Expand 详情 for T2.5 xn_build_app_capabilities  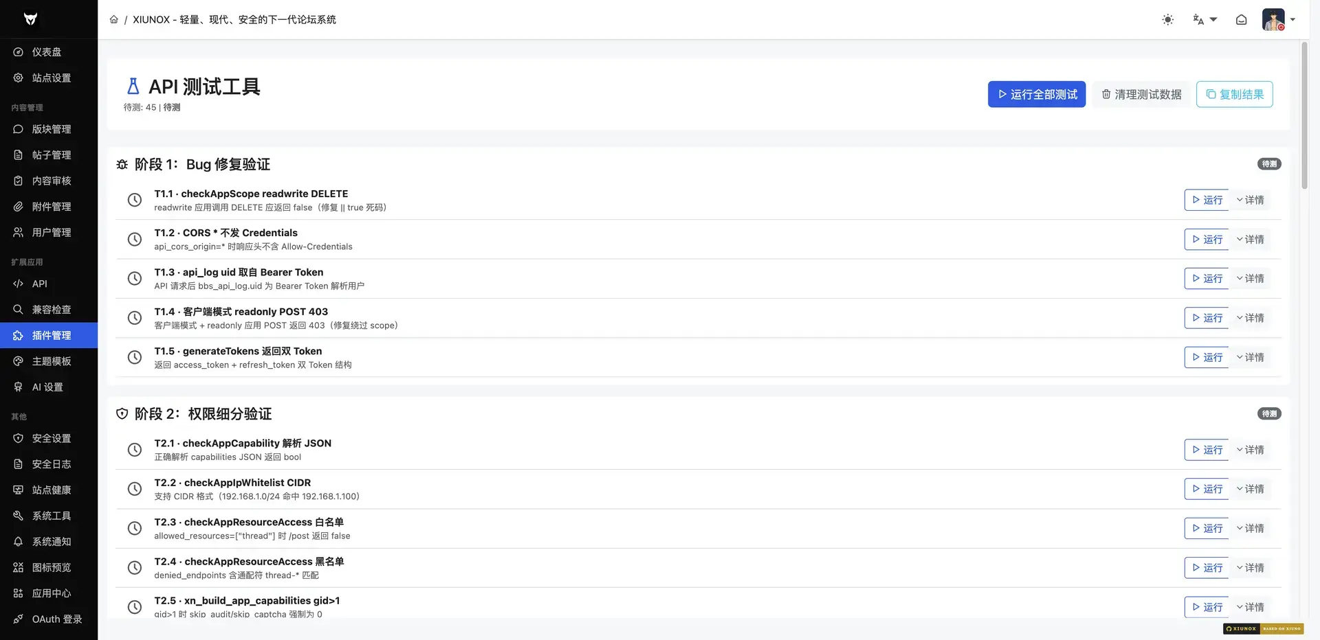(x=1250, y=607)
